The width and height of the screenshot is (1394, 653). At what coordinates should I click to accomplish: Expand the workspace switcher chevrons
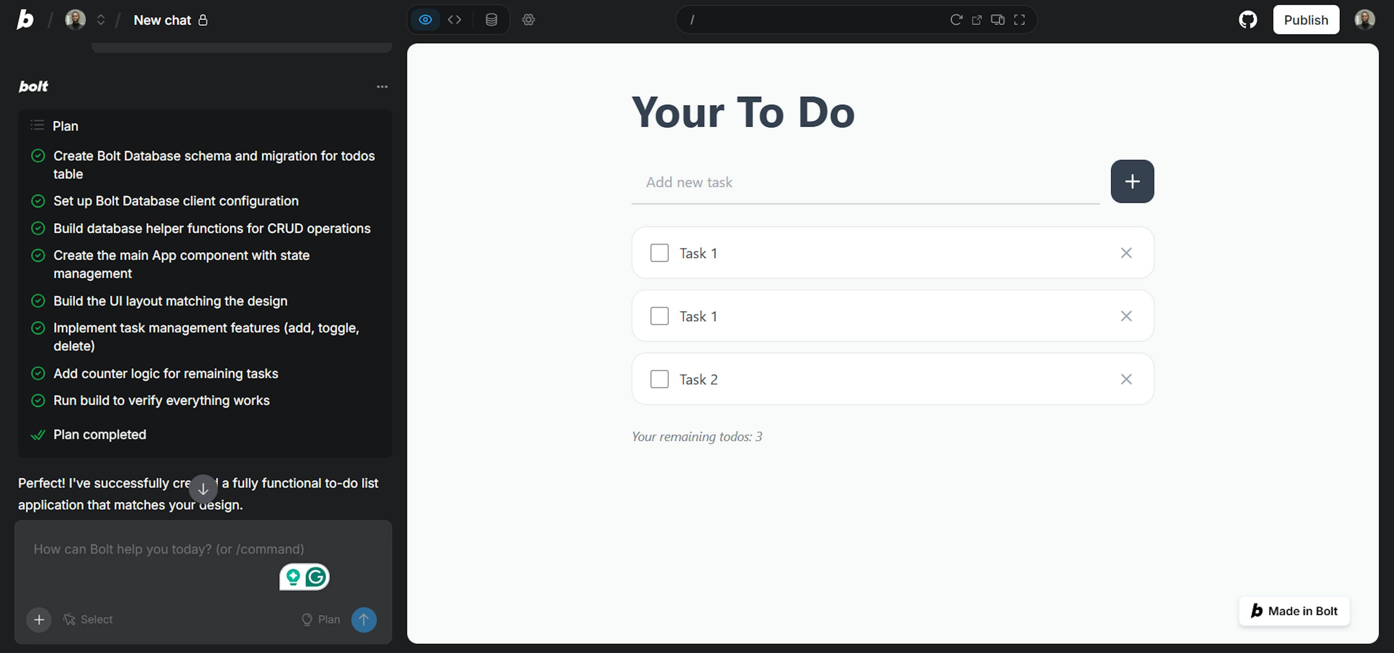coord(101,20)
